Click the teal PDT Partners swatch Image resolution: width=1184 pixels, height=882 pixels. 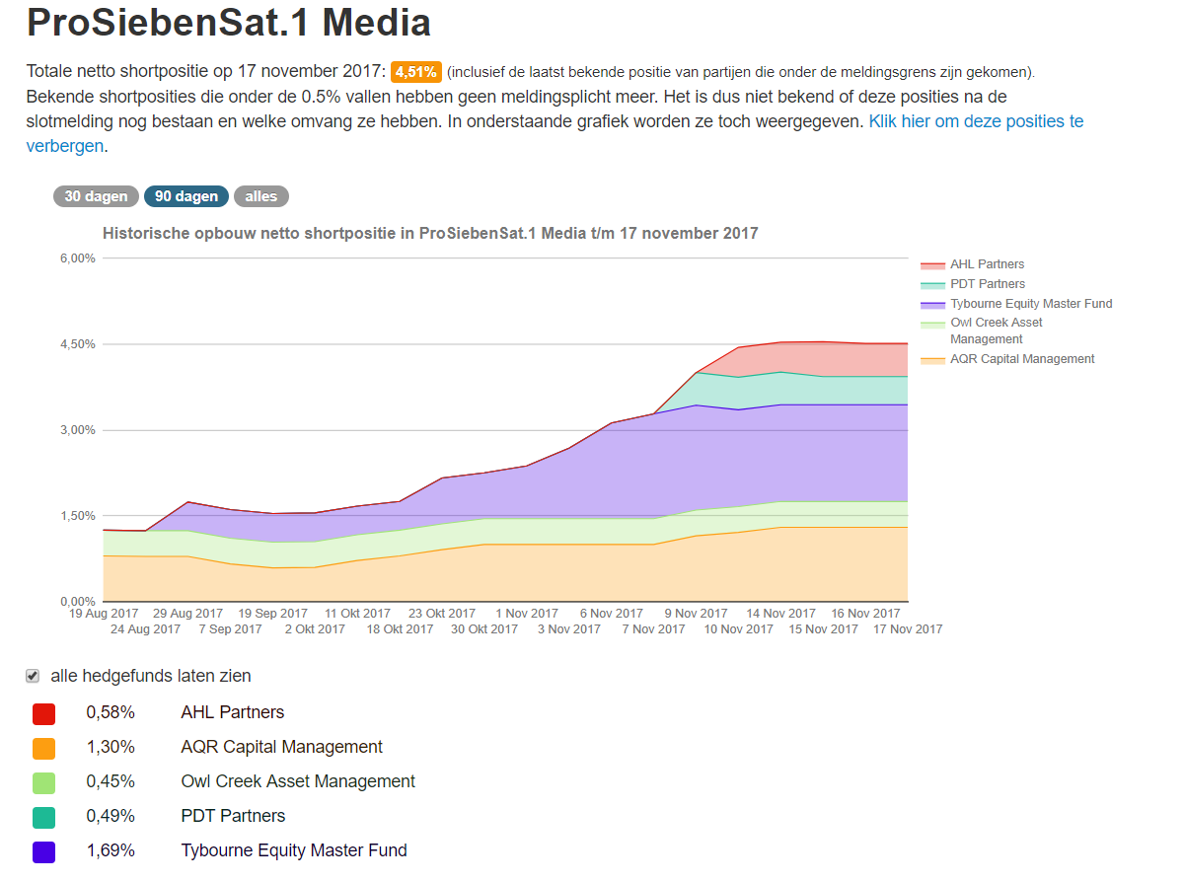point(43,817)
